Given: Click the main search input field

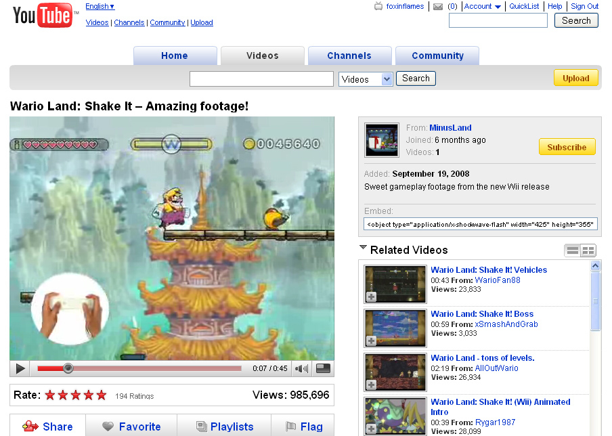Looking at the screenshot, I should coord(261,79).
